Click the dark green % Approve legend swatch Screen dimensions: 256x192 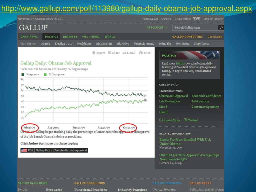[23, 74]
